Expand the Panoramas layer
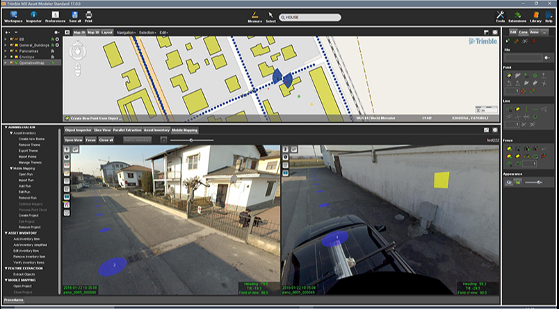Screen dimensions: 559x309 tap(6, 51)
